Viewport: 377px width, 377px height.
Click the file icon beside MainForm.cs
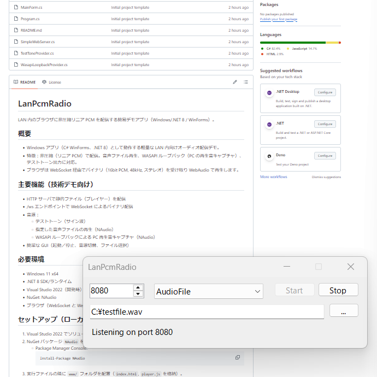tap(16, 7)
